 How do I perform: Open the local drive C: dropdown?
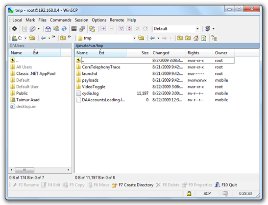click(25, 38)
